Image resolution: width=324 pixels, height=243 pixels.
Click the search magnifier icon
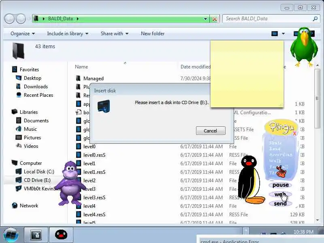315,19
